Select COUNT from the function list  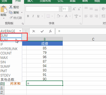coord(11,53)
